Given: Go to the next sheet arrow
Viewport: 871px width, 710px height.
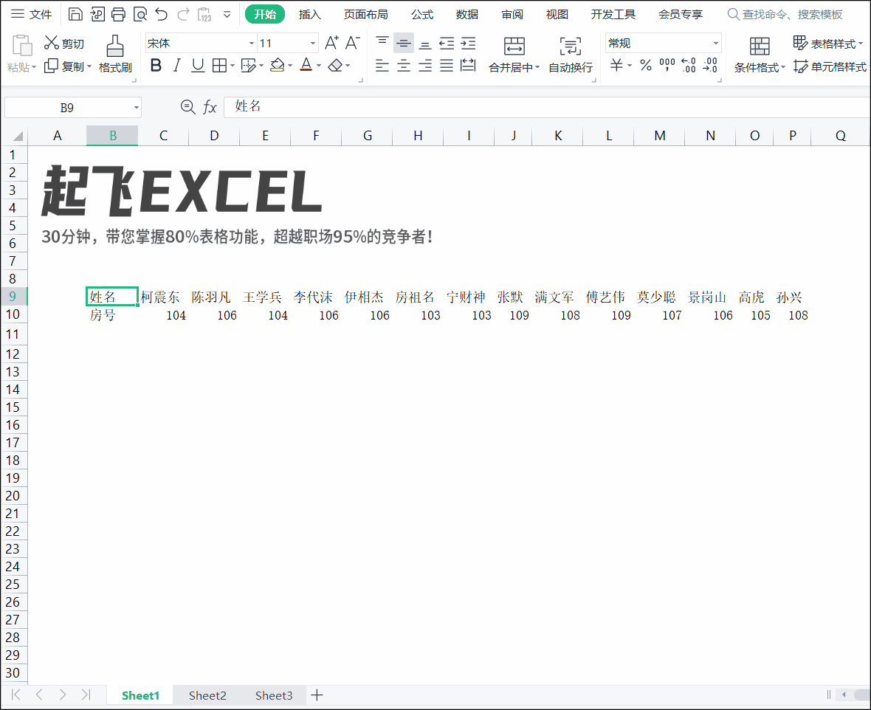Looking at the screenshot, I should click(x=63, y=695).
